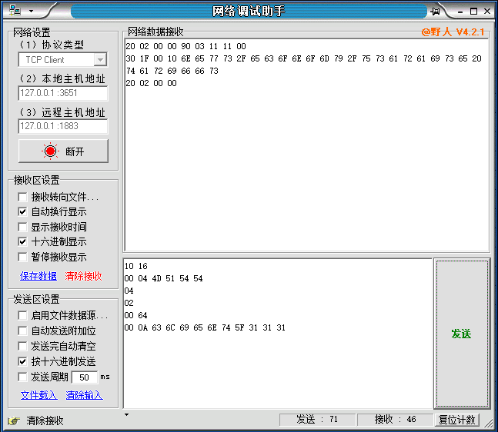
Task: Click send line 10 16
Action: click(136, 266)
